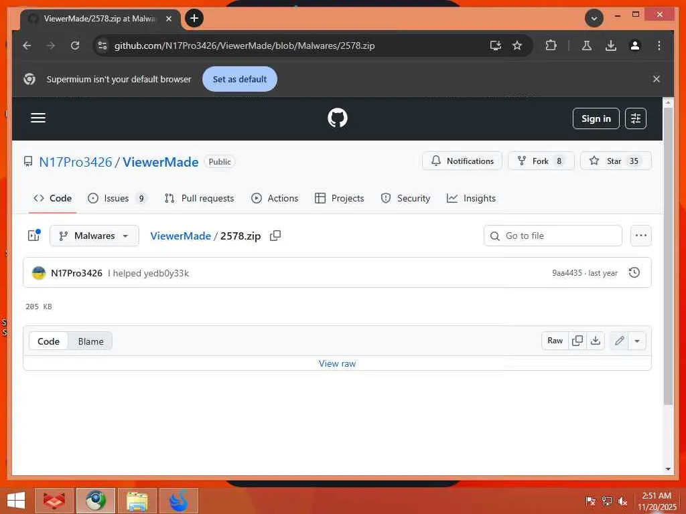Viewport: 686px width, 514px height.
Task: Select the Code view toggle
Action: 48,341
